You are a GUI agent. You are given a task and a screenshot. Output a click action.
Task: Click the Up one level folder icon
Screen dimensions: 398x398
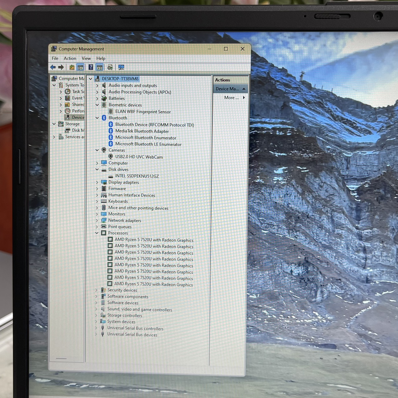pos(72,67)
